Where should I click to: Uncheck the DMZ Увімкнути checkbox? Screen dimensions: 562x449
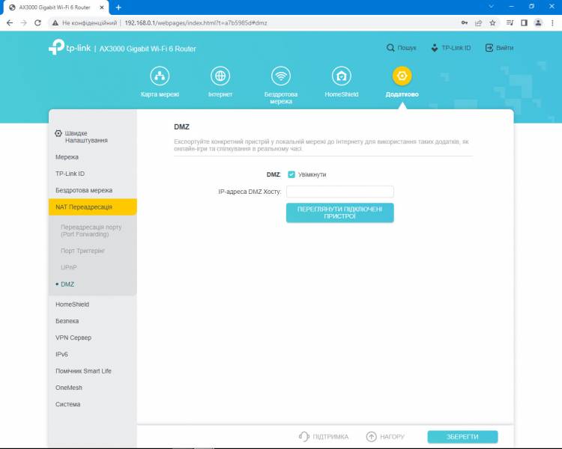click(291, 174)
